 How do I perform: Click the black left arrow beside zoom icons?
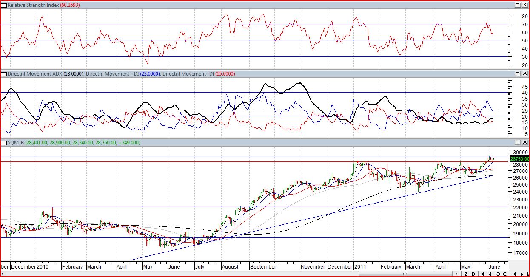(x=515, y=274)
